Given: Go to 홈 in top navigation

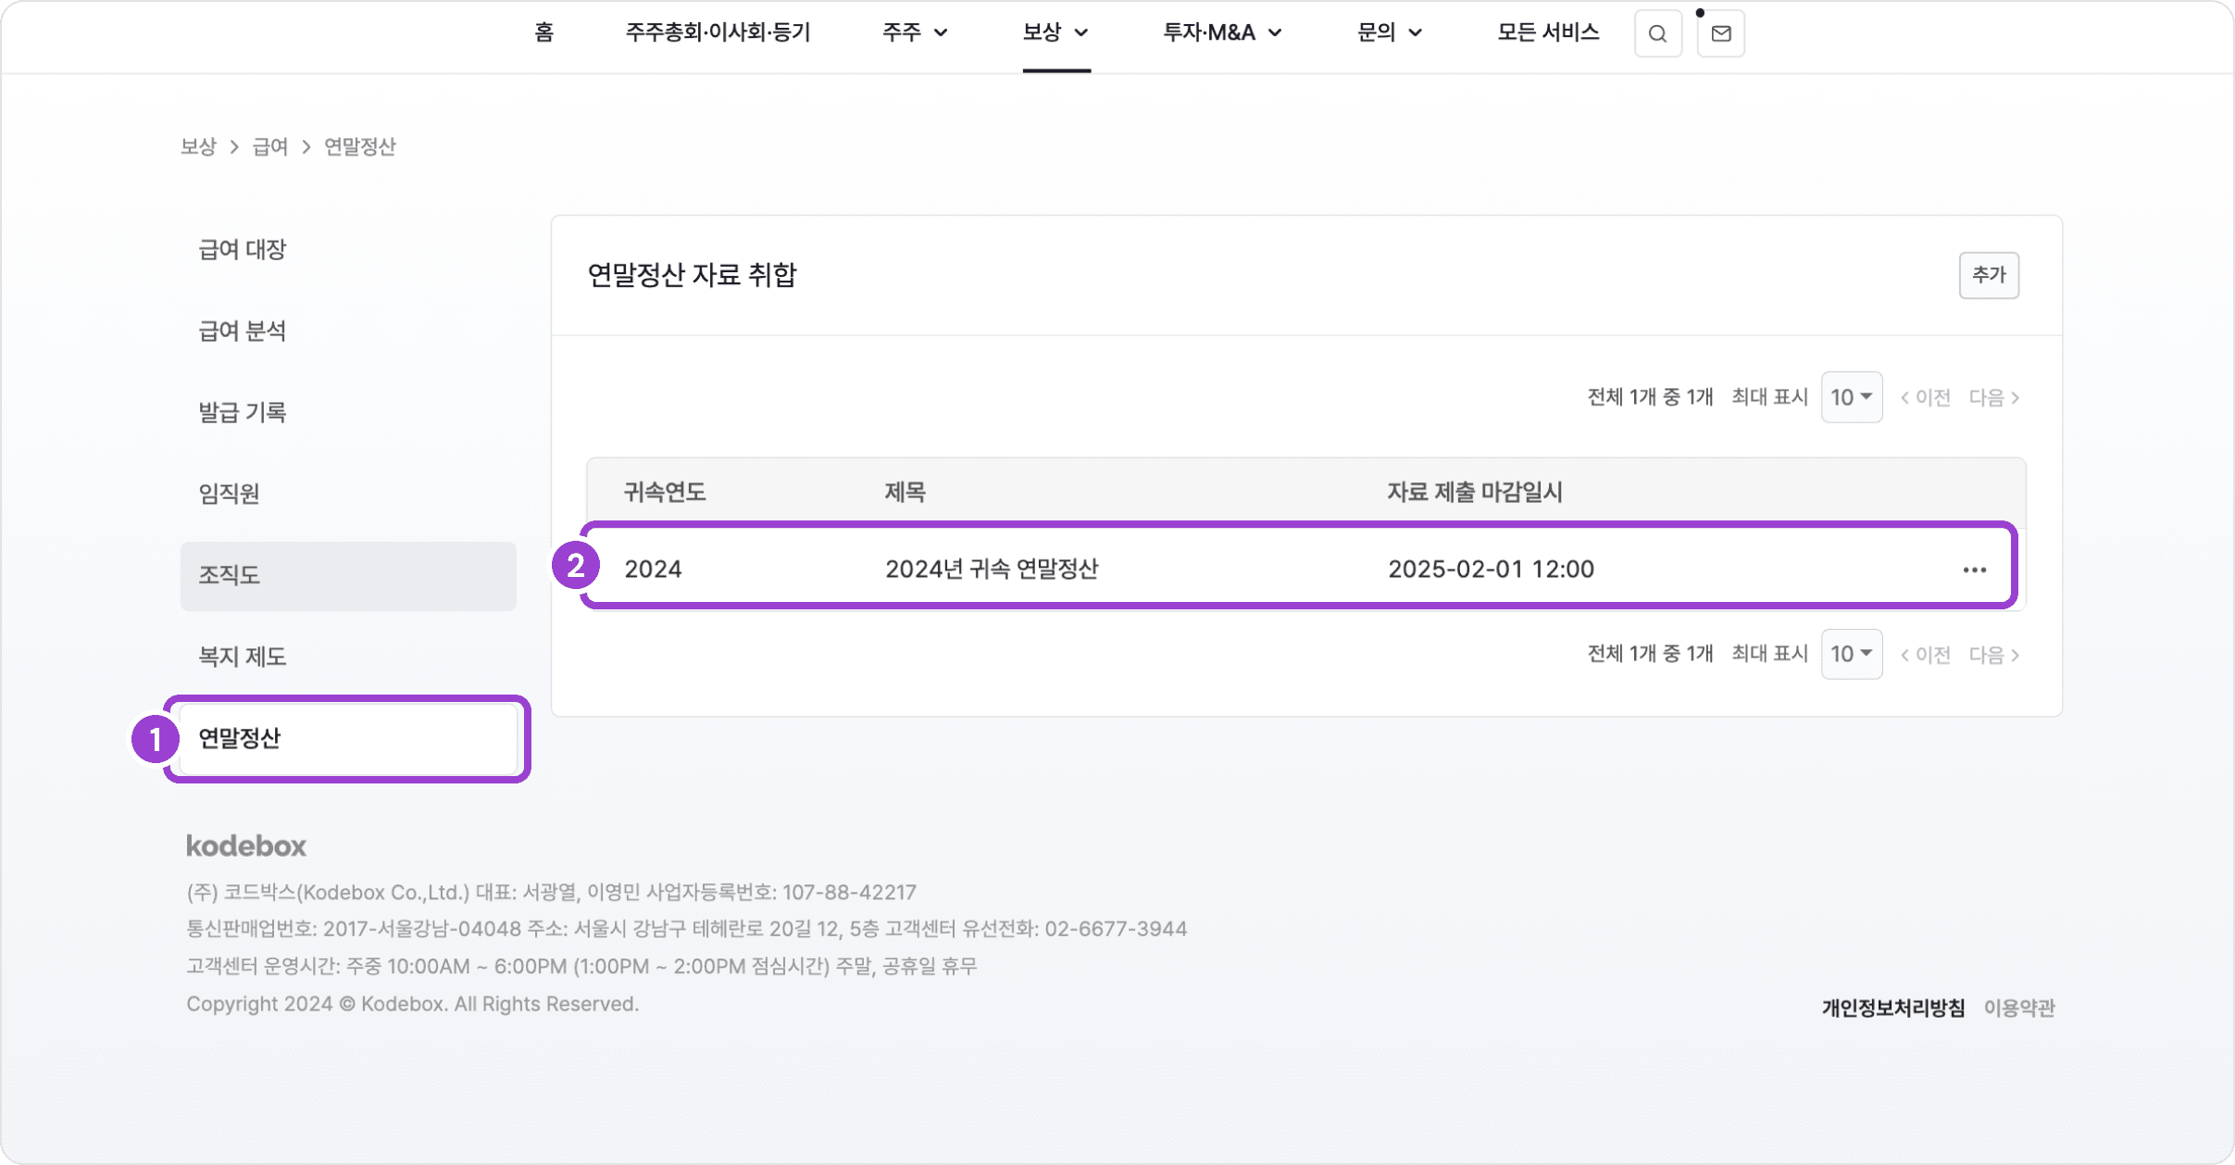Looking at the screenshot, I should click(543, 33).
